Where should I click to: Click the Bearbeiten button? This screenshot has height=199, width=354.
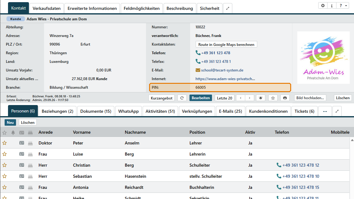pyautogui.click(x=201, y=98)
